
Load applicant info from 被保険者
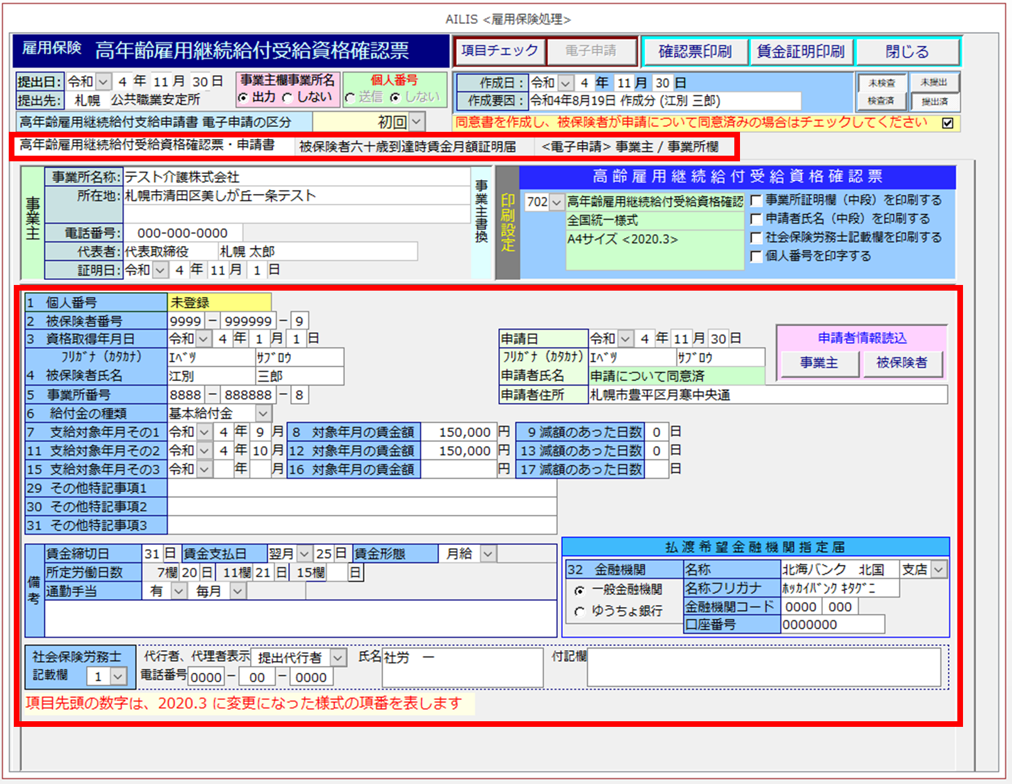point(901,363)
